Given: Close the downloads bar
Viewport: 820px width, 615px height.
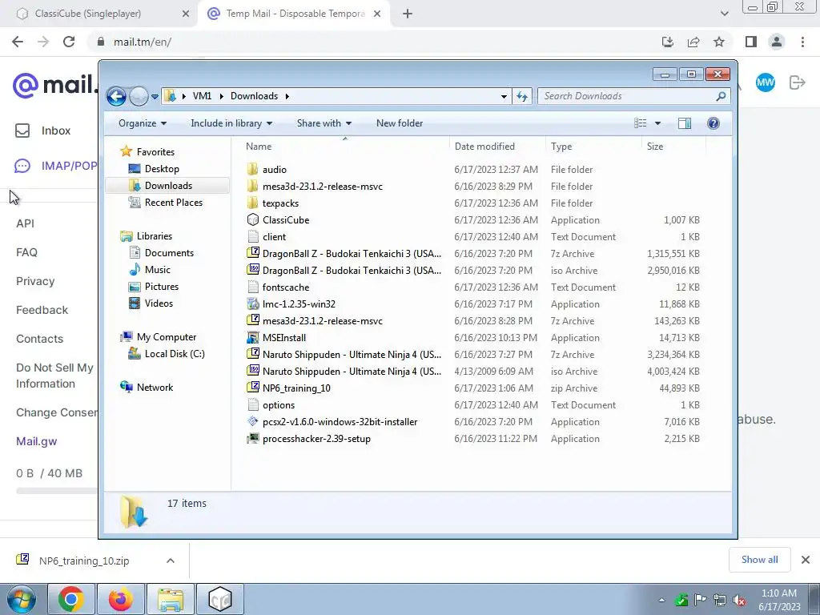Looking at the screenshot, I should [806, 560].
